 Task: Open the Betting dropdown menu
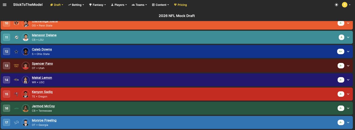pyautogui.click(x=76, y=5)
